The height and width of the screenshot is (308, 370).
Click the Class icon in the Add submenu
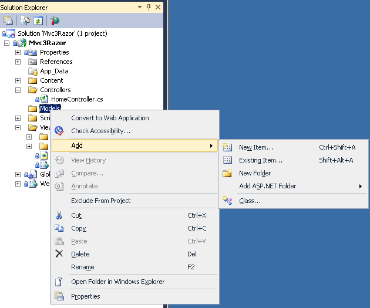pos(227,201)
